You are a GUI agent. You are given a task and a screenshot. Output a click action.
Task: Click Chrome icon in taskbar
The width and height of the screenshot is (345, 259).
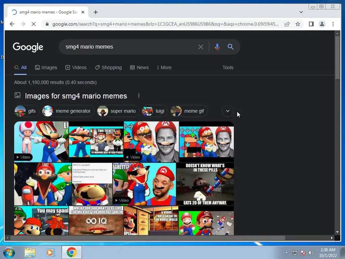pyautogui.click(x=71, y=252)
